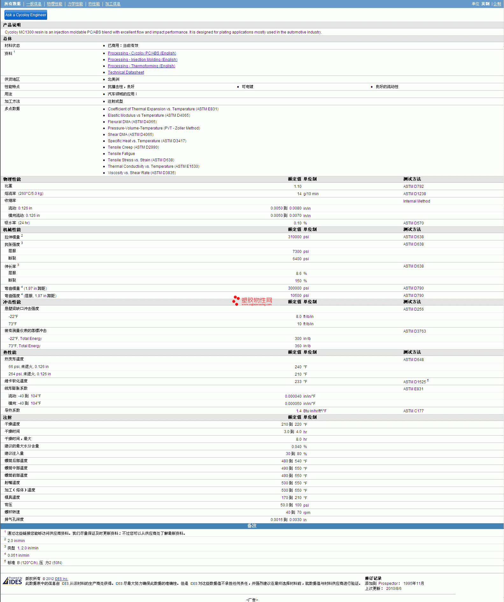504x602 pixels.
Task: Click the ASTM C177 test method cell
Action: click(413, 411)
